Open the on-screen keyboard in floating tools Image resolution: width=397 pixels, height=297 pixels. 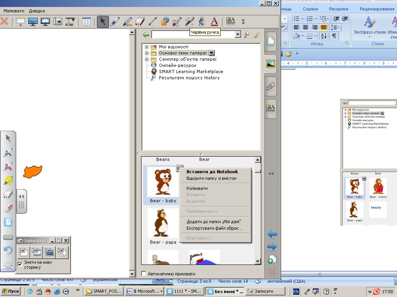pos(8,237)
